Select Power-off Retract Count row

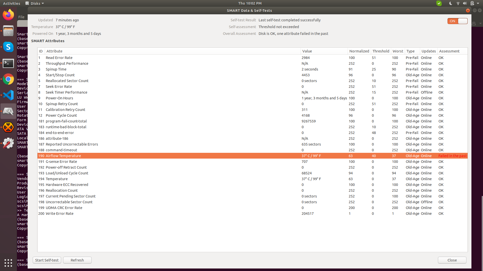tap(253, 167)
